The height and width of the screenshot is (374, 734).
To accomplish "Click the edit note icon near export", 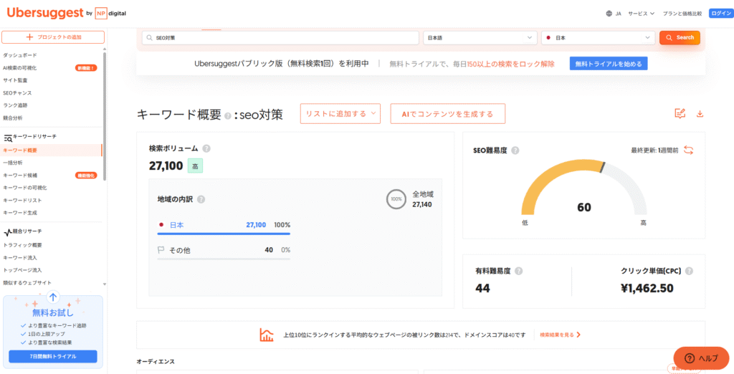I will pyautogui.click(x=680, y=113).
